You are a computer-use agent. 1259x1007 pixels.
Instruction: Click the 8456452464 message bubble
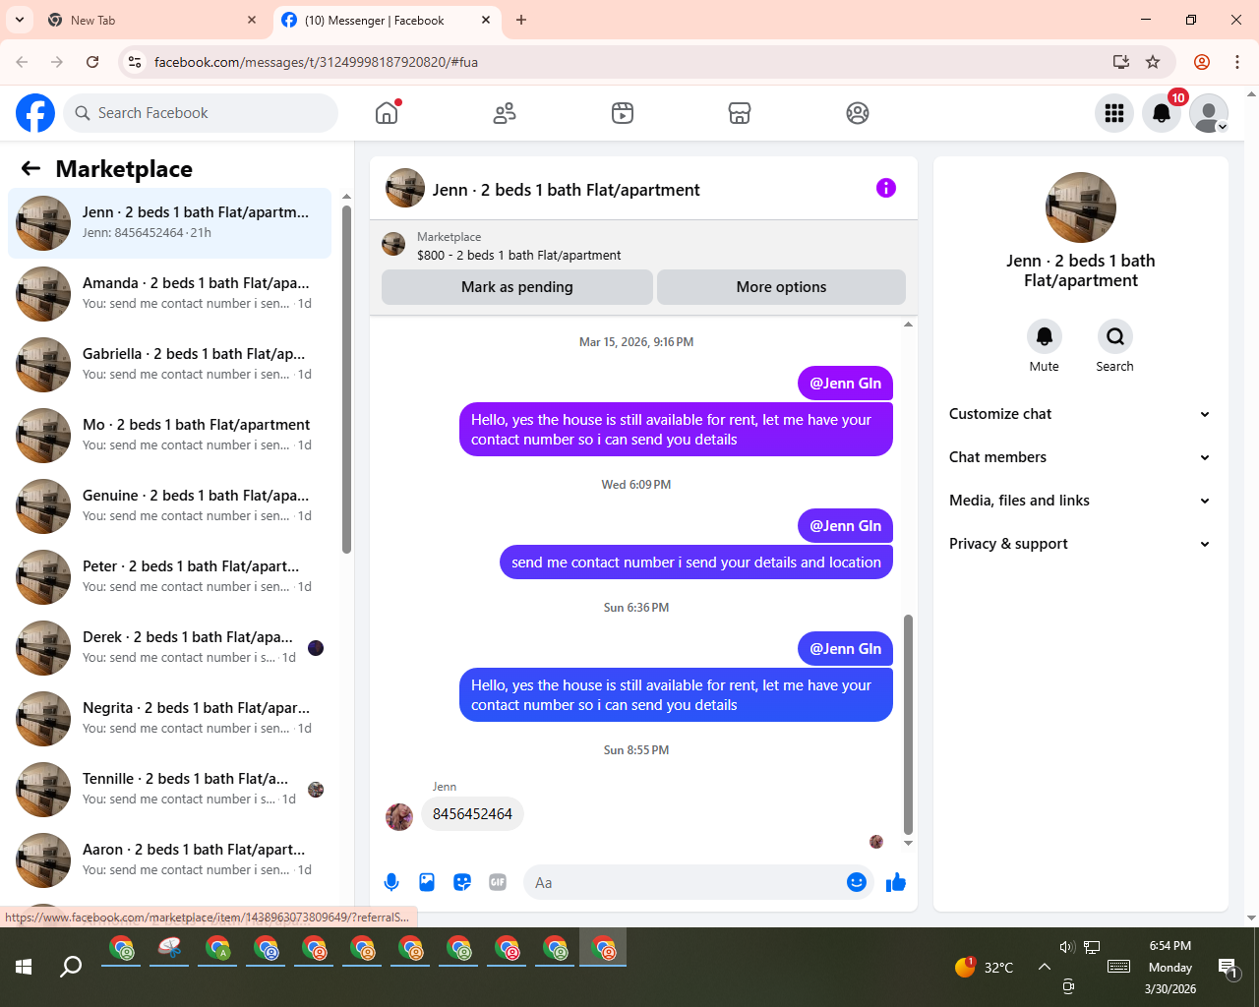(x=472, y=814)
